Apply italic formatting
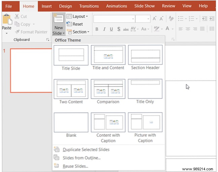 point(104,29)
